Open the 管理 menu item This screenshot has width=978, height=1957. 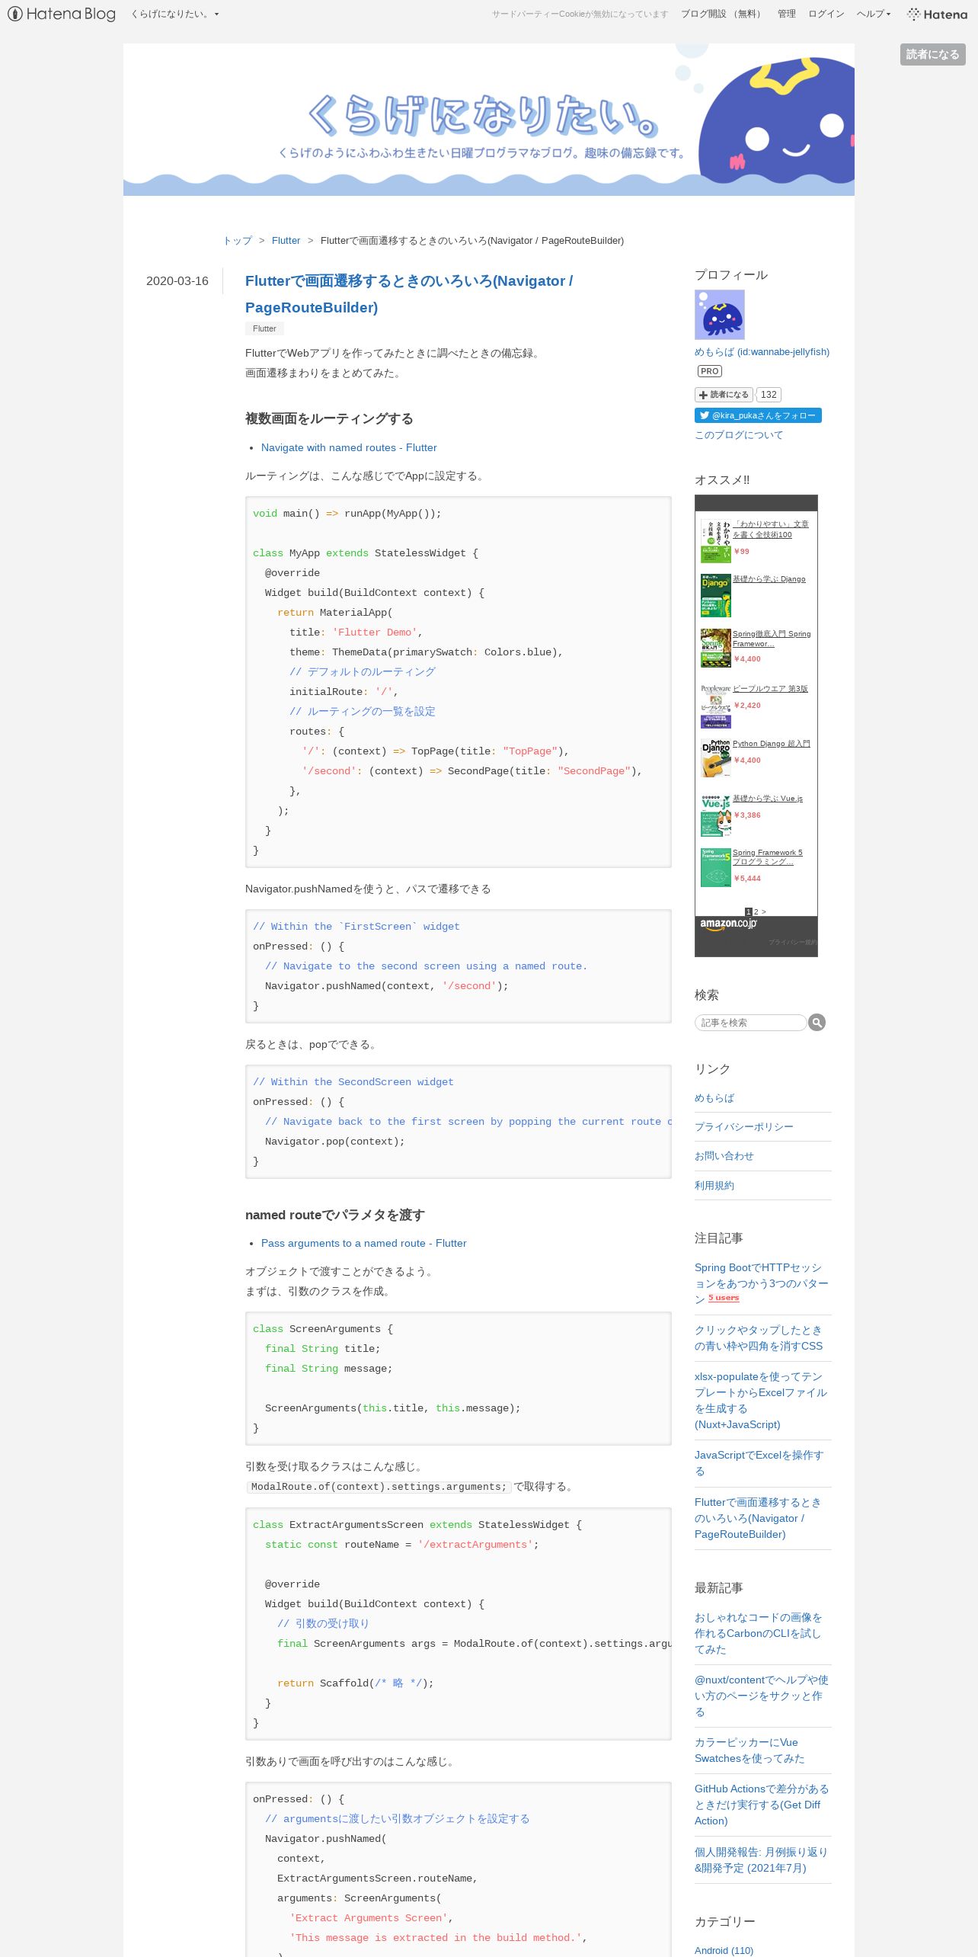[787, 14]
